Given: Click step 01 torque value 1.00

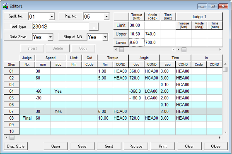Looking at the screenshot, I should tap(105, 71).
